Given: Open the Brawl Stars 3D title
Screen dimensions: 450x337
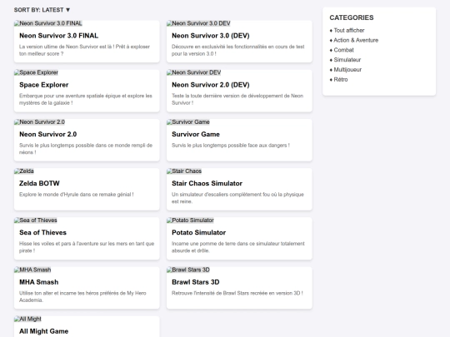Looking at the screenshot, I should (x=196, y=282).
